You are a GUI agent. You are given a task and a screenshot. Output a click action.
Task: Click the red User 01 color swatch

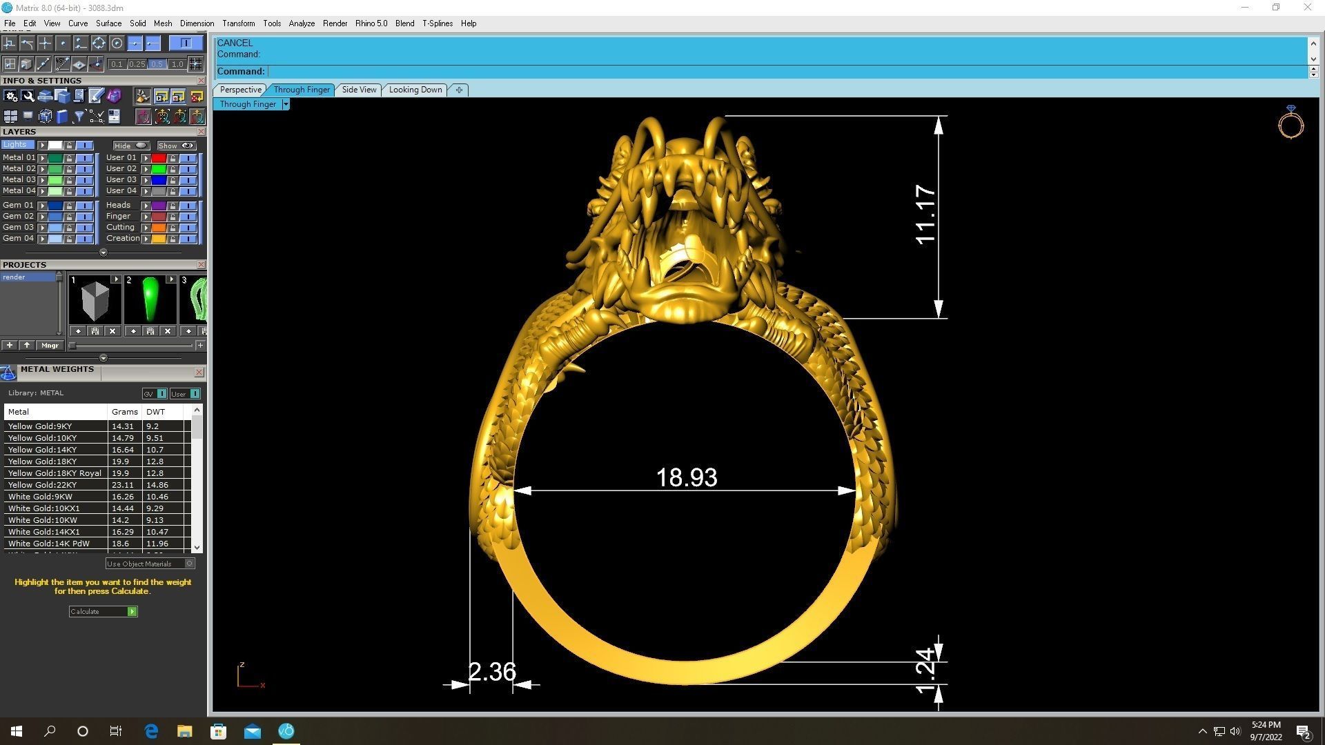(159, 158)
